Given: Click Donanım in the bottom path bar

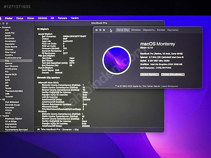Looking at the screenshot, I should pos(67,130).
